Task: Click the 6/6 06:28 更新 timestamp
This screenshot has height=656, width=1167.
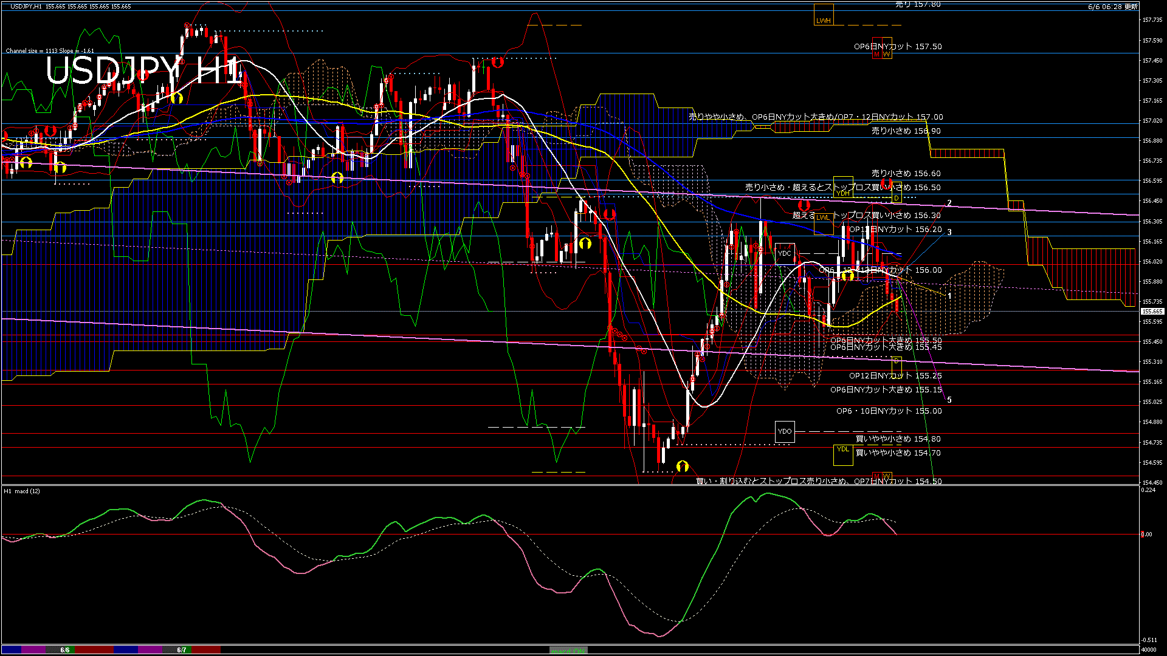Action: point(1112,7)
